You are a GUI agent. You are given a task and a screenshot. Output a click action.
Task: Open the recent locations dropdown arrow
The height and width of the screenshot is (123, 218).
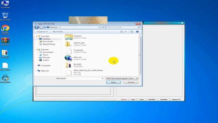click(45, 27)
